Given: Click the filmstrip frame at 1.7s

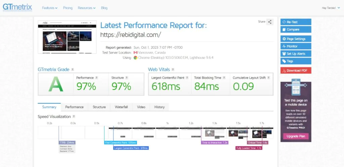Looking at the screenshot, I should click(262, 133).
